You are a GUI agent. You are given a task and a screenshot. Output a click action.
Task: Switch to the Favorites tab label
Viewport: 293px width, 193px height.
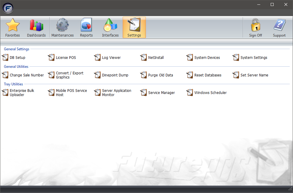[13, 35]
